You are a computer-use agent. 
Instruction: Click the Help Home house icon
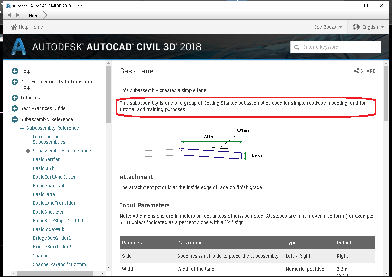(14, 27)
